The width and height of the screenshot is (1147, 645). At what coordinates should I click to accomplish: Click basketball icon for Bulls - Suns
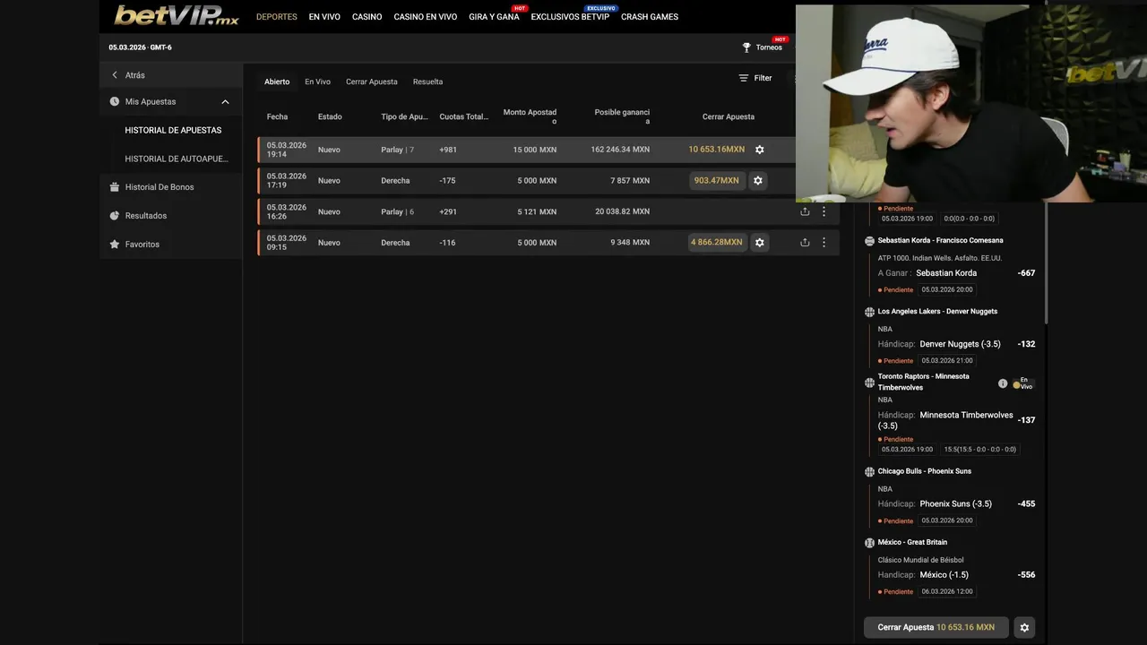coord(869,472)
